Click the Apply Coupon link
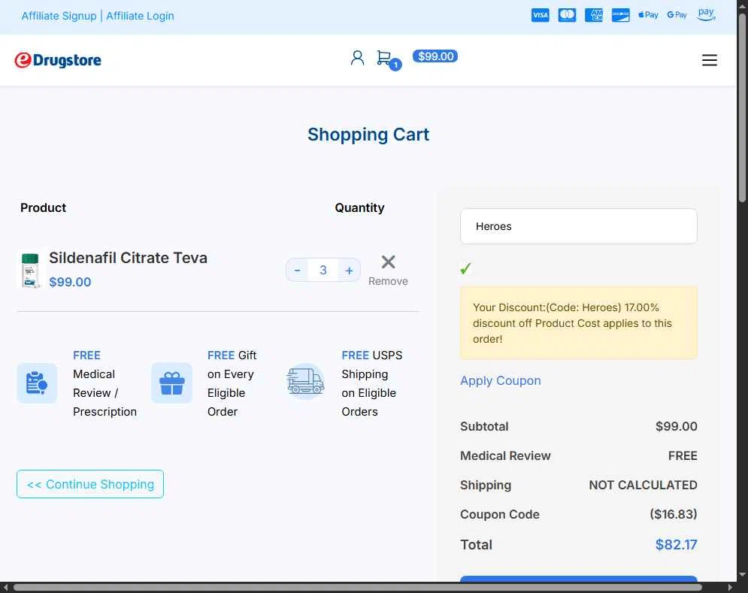The width and height of the screenshot is (748, 593). tap(501, 381)
